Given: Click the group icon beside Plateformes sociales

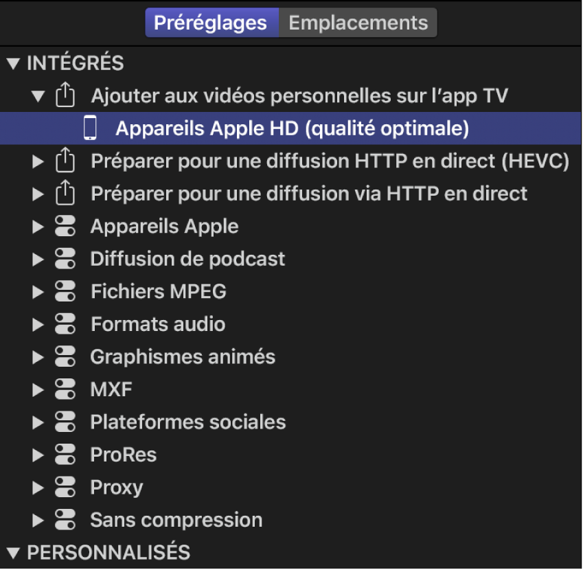Looking at the screenshot, I should coord(64,422).
